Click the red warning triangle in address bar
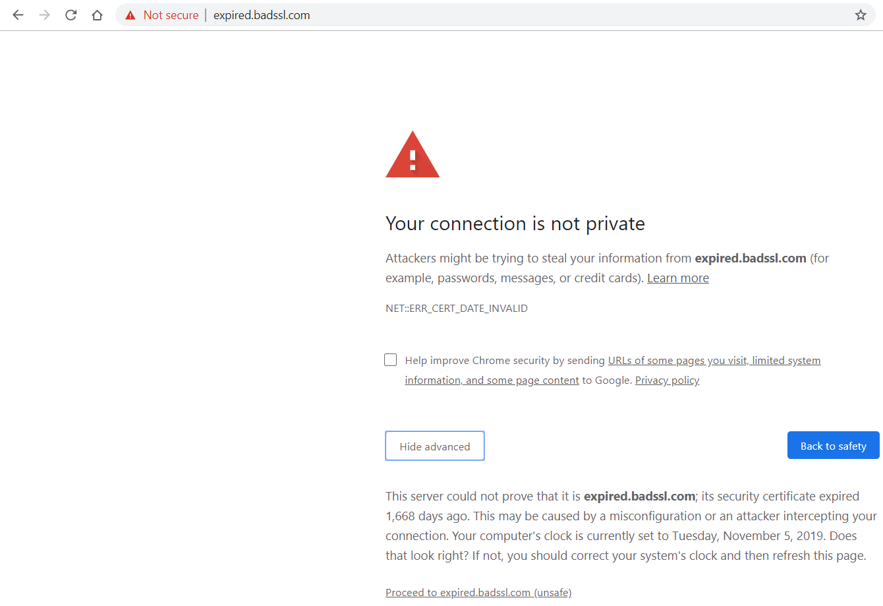This screenshot has width=883, height=606. (x=130, y=15)
